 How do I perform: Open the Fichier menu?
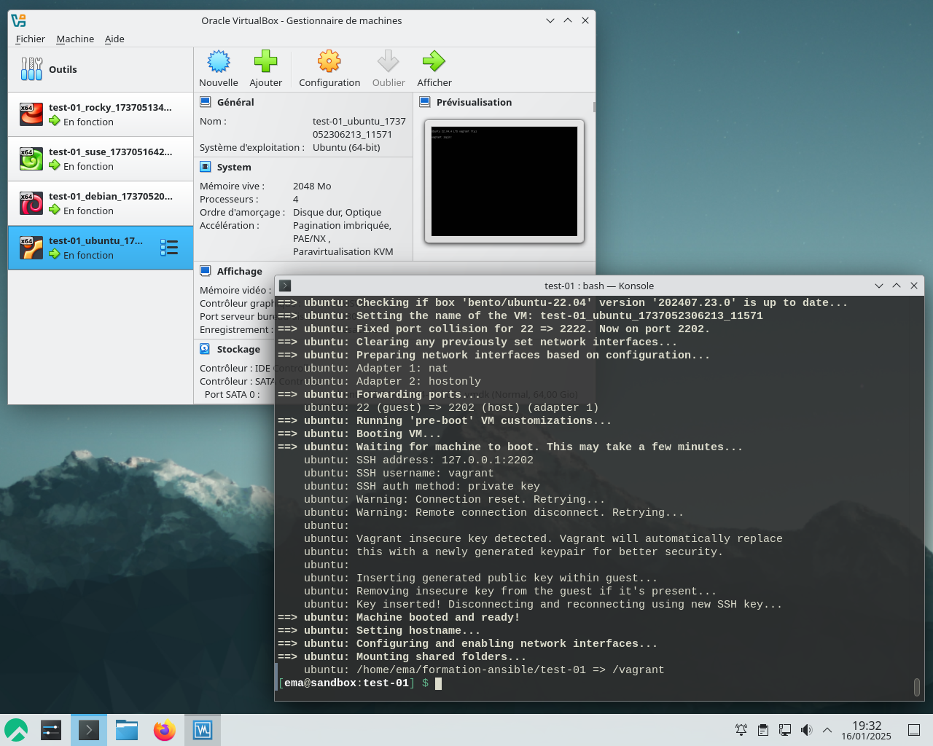30,39
